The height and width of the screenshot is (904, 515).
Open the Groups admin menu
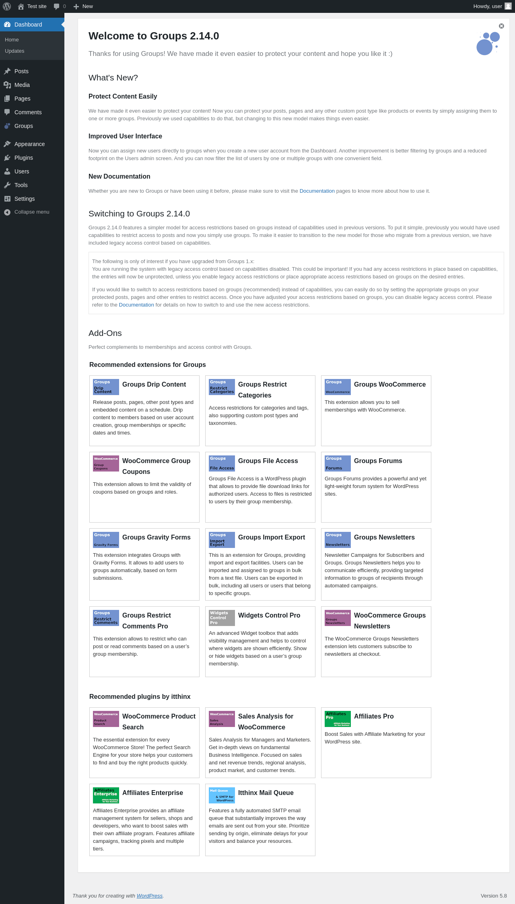coord(32,126)
